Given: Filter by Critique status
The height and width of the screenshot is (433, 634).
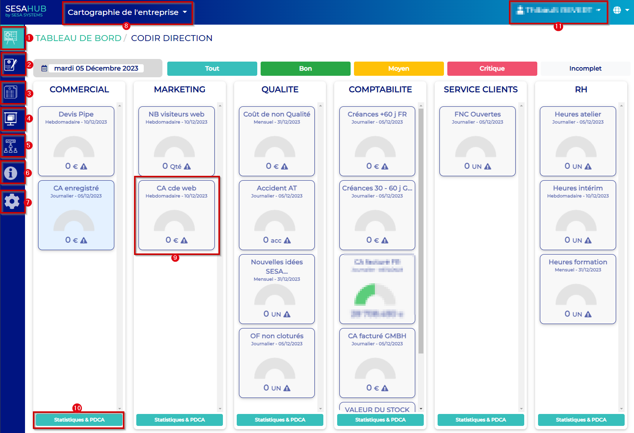Looking at the screenshot, I should pos(492,69).
